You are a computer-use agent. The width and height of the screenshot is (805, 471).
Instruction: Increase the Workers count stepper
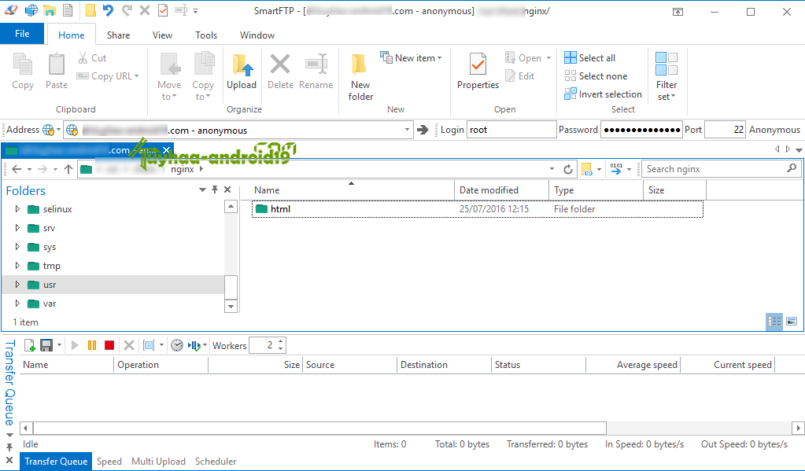pyautogui.click(x=281, y=342)
